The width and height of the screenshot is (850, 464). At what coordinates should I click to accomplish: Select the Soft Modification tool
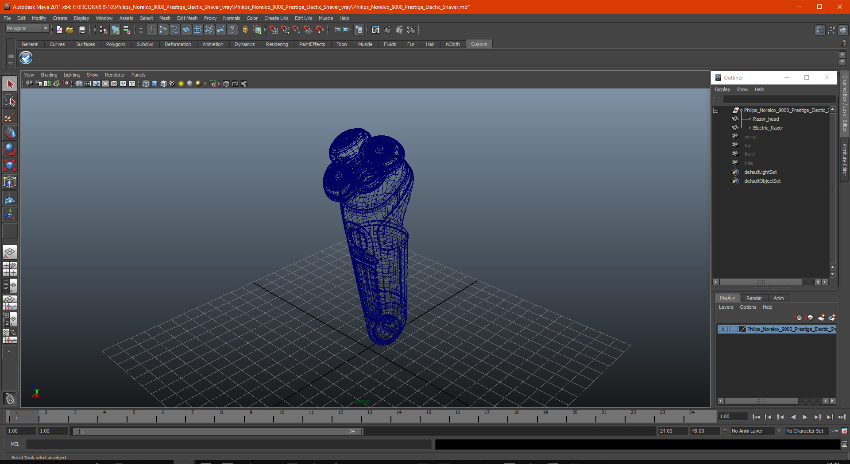pyautogui.click(x=10, y=198)
